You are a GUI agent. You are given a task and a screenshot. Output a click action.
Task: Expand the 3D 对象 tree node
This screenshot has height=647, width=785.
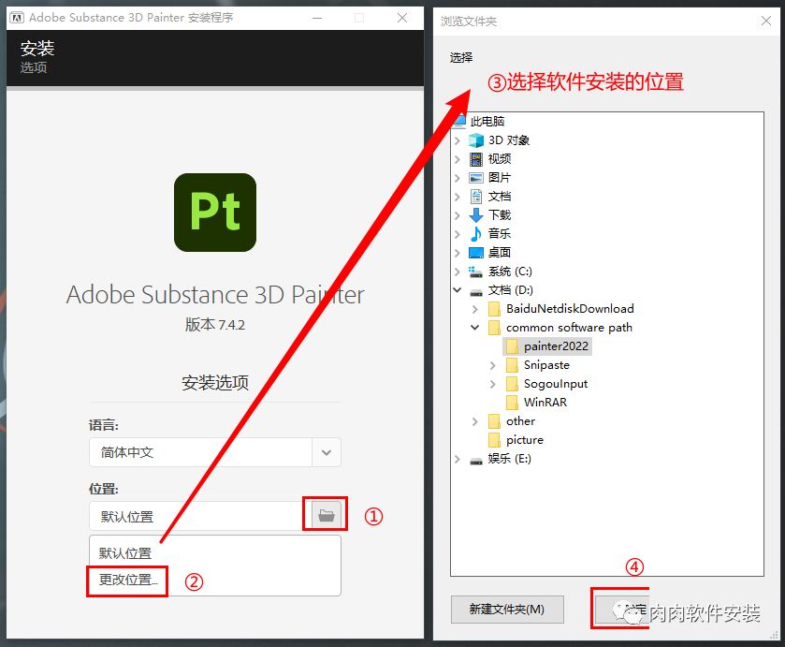458,140
